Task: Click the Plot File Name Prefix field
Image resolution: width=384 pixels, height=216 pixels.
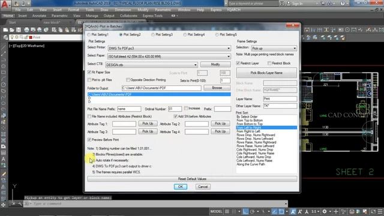Action: coord(129,109)
